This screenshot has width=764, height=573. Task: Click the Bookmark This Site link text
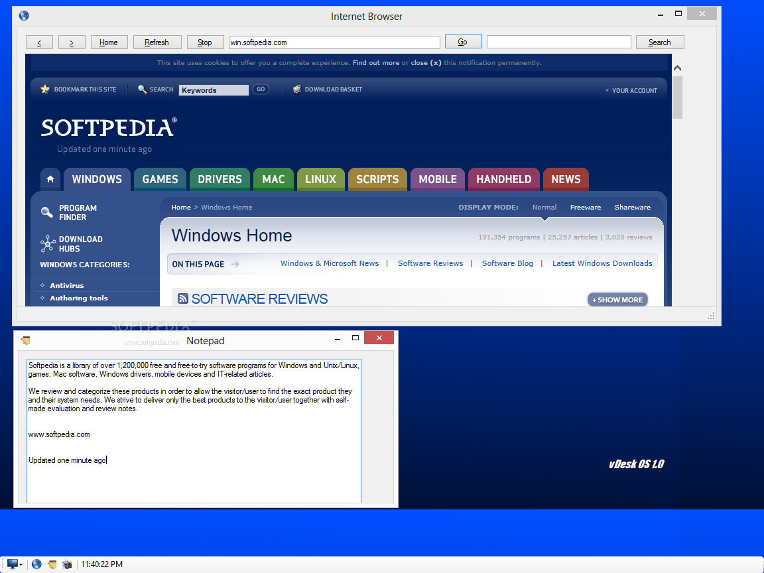point(86,89)
